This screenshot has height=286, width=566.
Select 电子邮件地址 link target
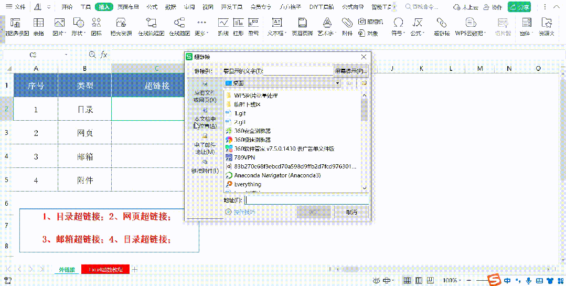pos(205,144)
